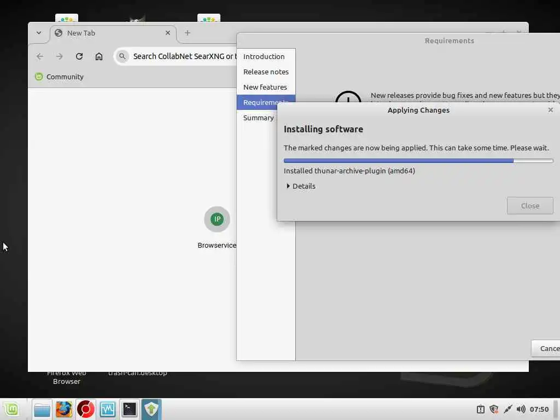Open the volume control tray icon
Screen dimensions: 560x420
click(521, 409)
